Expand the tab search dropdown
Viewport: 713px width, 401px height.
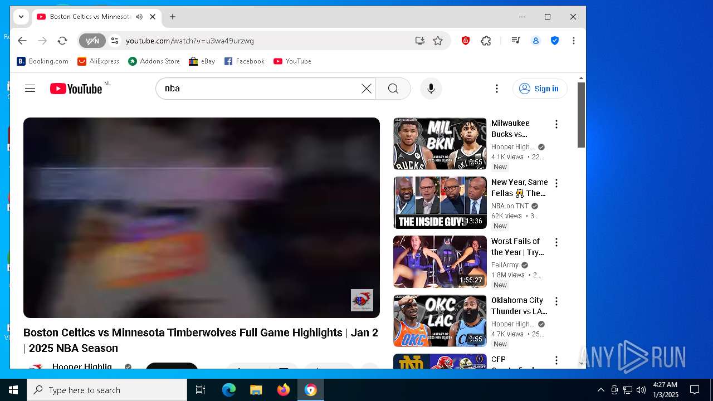(21, 17)
